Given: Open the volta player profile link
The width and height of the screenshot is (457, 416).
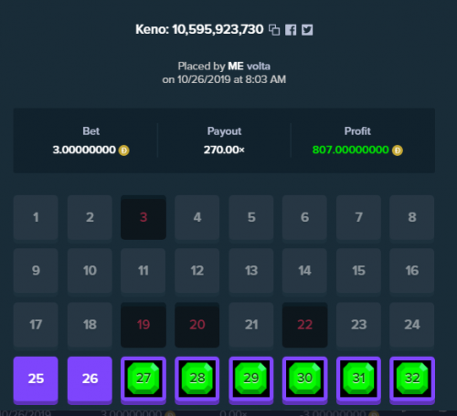Looking at the screenshot, I should pyautogui.click(x=259, y=66).
